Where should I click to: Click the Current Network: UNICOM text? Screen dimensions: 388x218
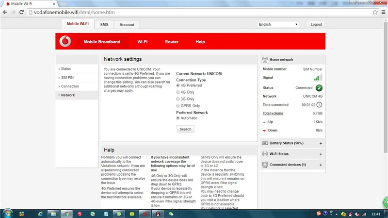[199, 74]
